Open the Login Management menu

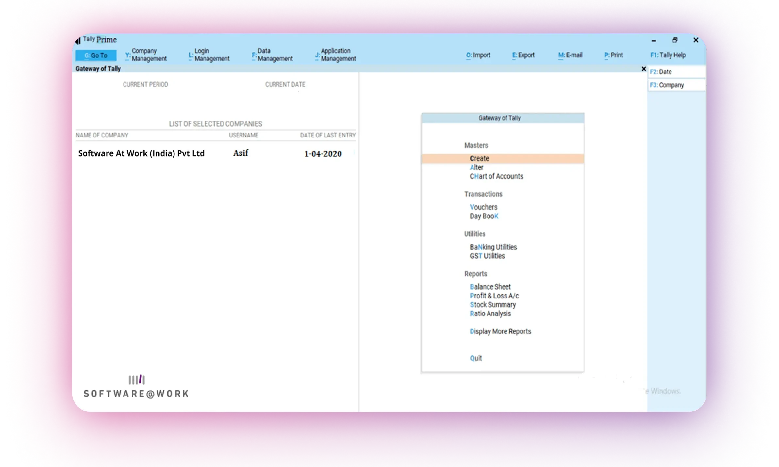tap(209, 55)
